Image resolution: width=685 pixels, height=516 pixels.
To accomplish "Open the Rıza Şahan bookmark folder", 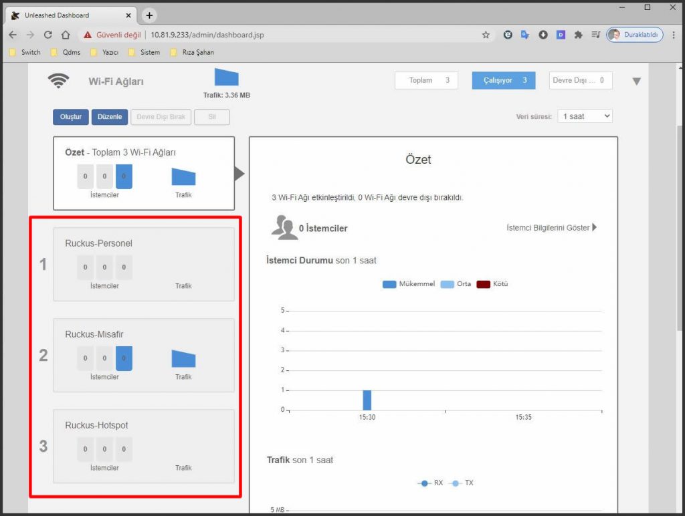I will click(193, 52).
